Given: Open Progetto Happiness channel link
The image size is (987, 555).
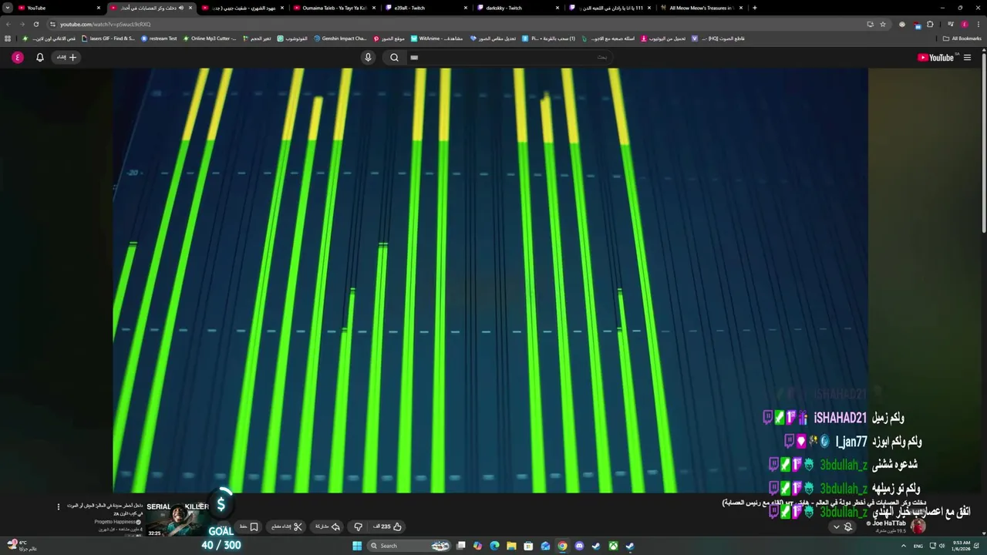Looking at the screenshot, I should (116, 522).
